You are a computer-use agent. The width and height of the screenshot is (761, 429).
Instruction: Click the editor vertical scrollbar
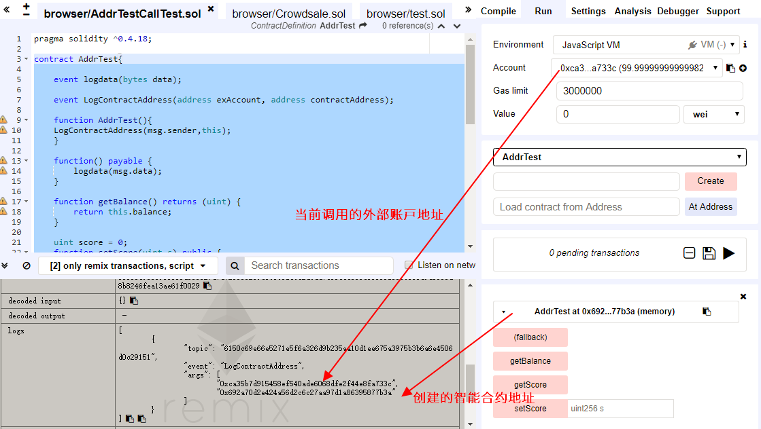coord(470,85)
